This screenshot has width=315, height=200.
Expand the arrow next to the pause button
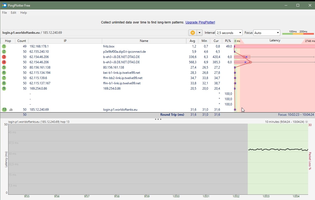tap(199, 32)
